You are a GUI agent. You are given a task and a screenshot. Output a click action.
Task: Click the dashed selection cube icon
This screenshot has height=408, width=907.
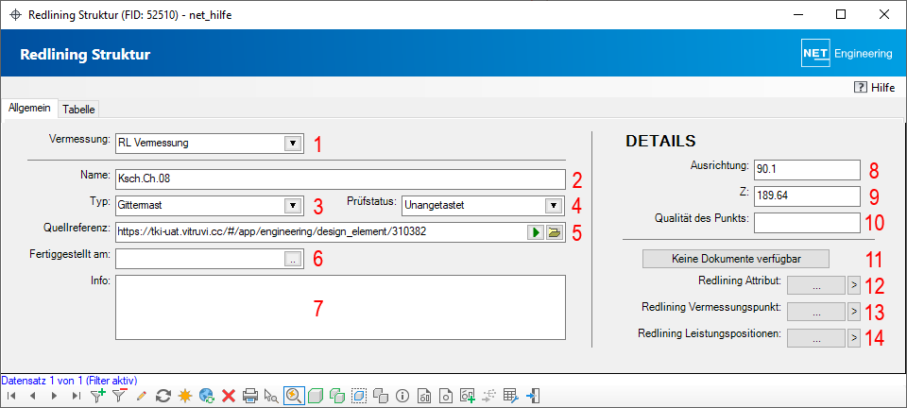[x=359, y=396]
